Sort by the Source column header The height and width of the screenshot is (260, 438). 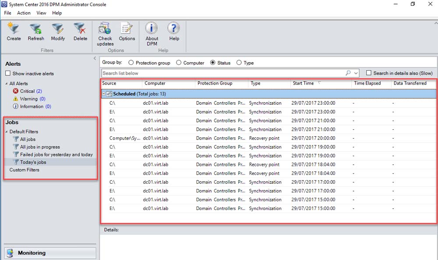click(x=121, y=83)
